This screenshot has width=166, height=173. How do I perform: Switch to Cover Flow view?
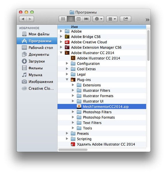[86, 19]
